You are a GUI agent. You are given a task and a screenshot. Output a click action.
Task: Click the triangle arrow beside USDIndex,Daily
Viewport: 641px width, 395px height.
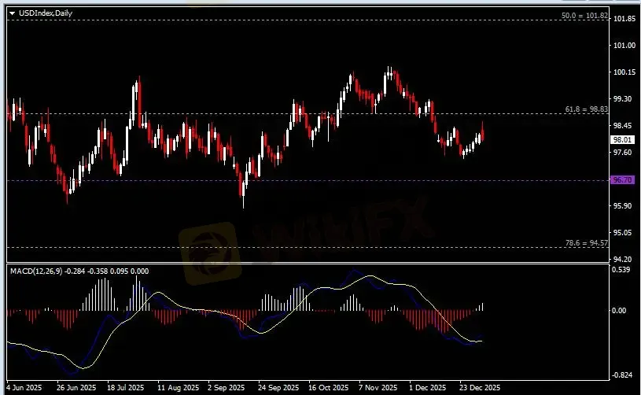[x=12, y=6]
